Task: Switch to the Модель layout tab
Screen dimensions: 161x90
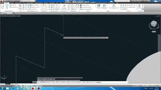Action: (x=8, y=84)
